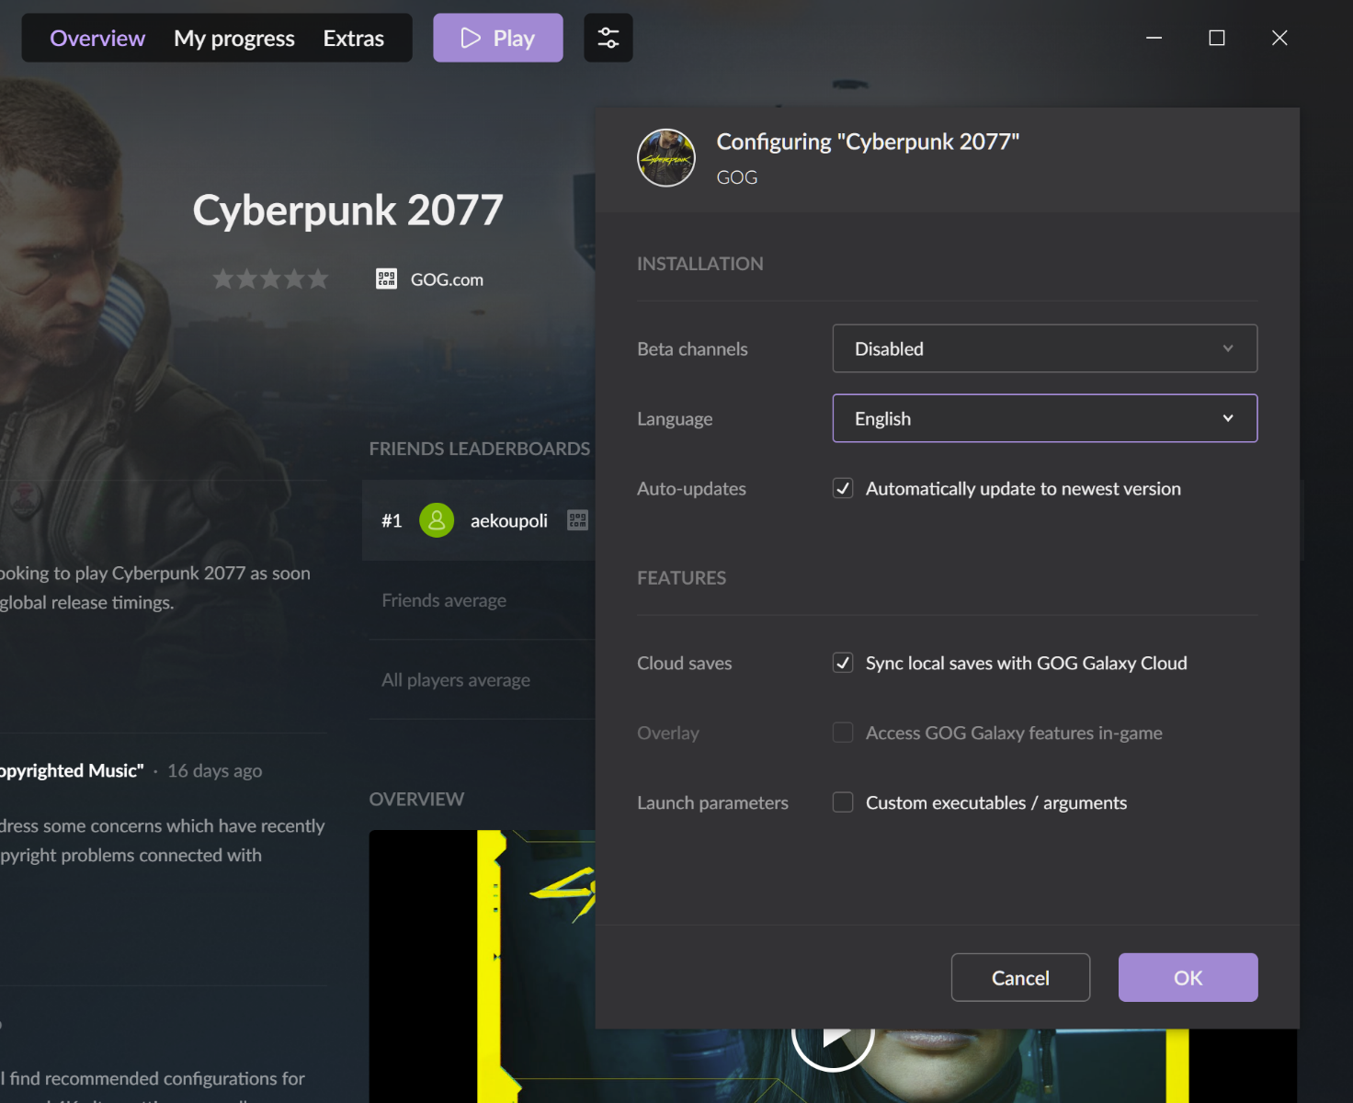This screenshot has height=1103, width=1353.
Task: Click the Launch parameters label
Action: 712,802
